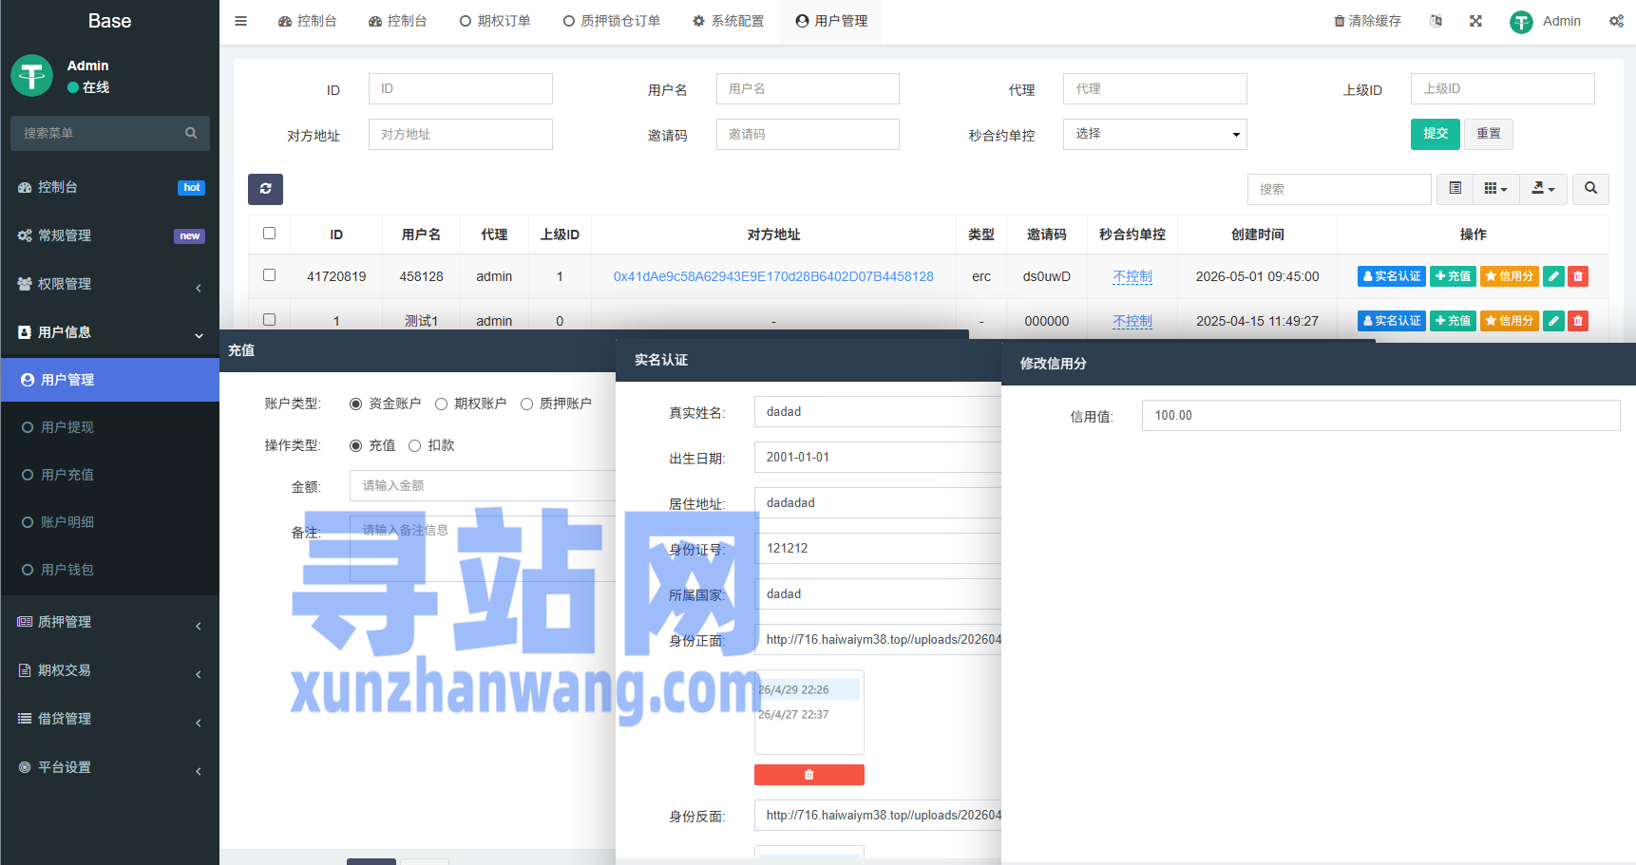Image resolution: width=1636 pixels, height=865 pixels.
Task: Open 控制台 in sidebar
Action: (110, 187)
